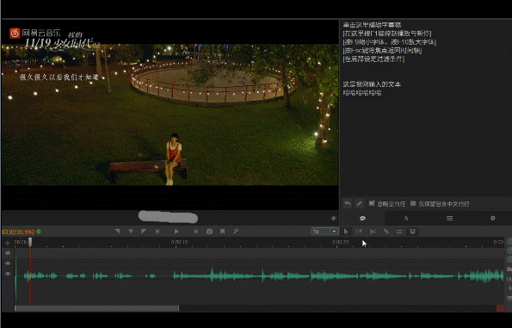Click the line 这是我刚输入的文本
The width and height of the screenshot is (512, 328).
372,84
